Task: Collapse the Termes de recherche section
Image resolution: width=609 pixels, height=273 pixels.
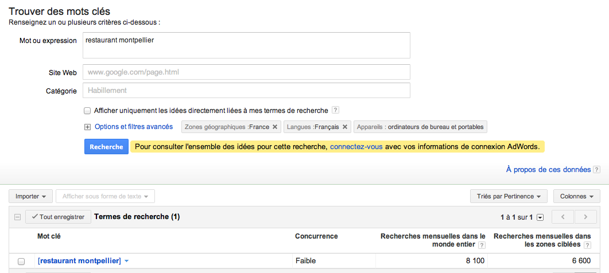Action: (17, 217)
